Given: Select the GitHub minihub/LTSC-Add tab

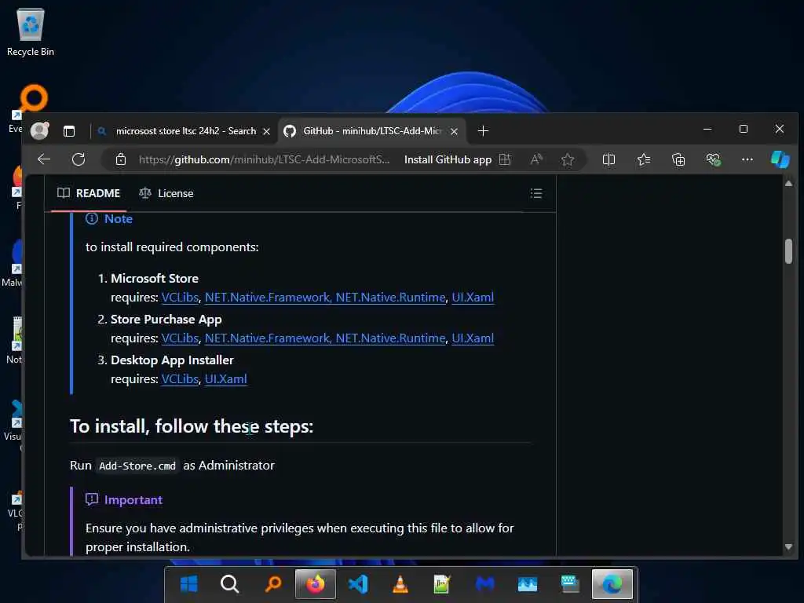Looking at the screenshot, I should tap(372, 131).
